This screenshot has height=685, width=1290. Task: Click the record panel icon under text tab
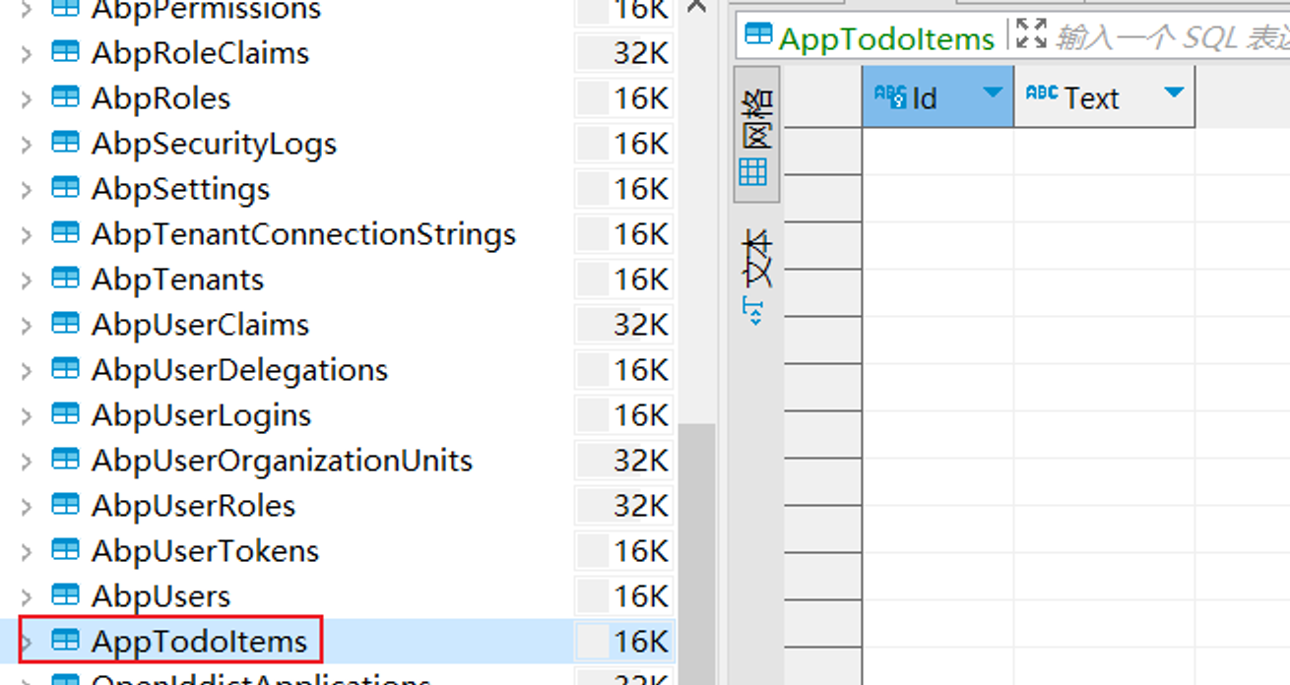754,313
